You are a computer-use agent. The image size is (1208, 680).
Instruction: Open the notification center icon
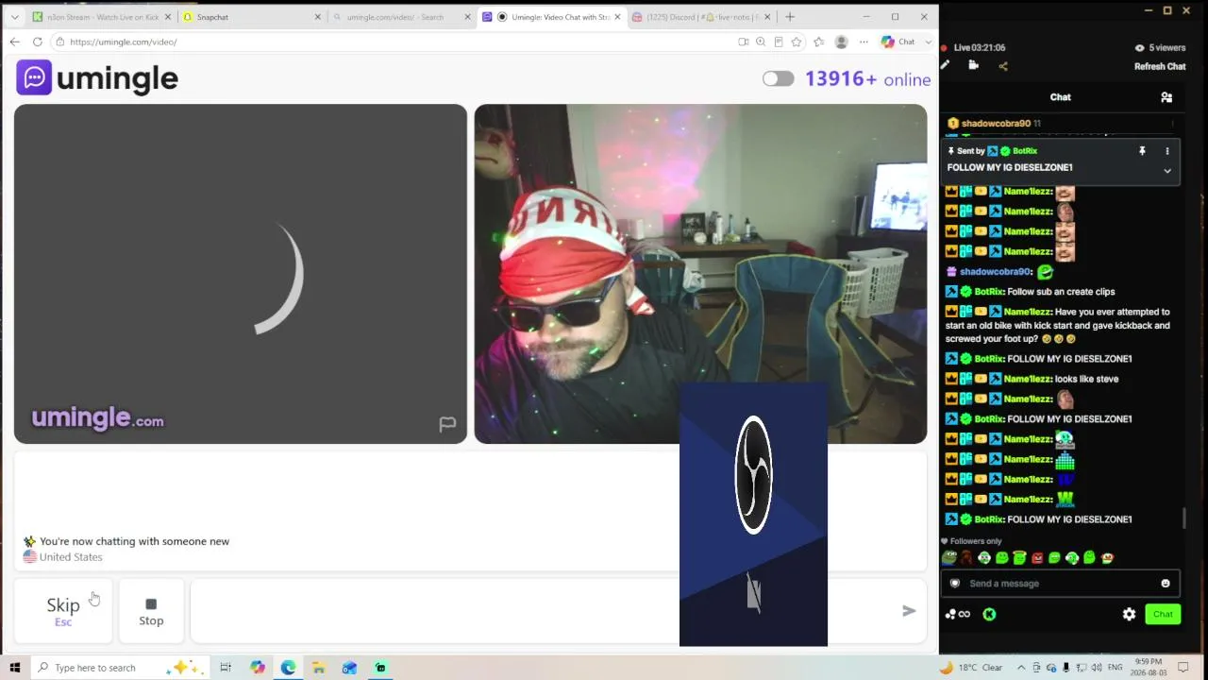1183,668
